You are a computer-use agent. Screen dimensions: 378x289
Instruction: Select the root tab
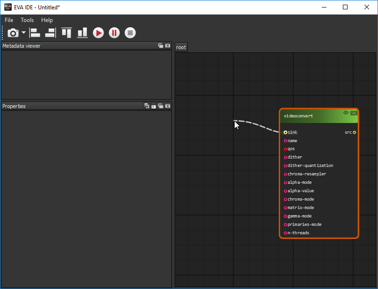pyautogui.click(x=181, y=47)
